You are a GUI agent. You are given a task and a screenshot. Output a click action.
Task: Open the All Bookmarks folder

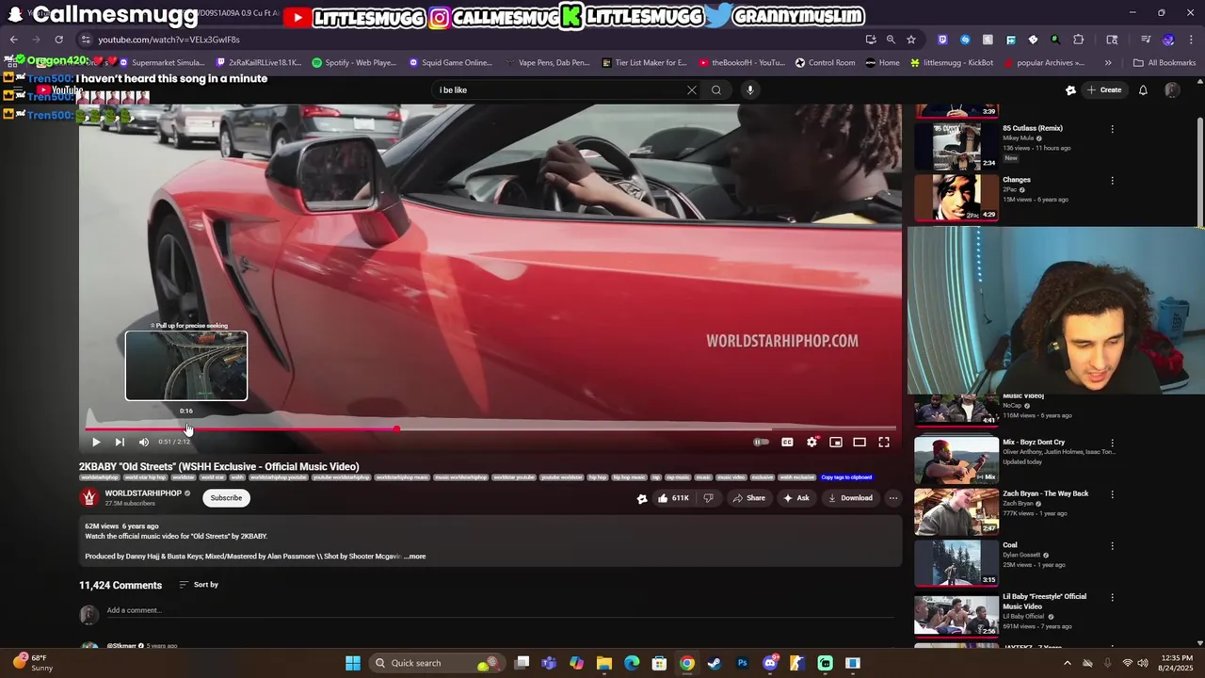tap(1165, 63)
